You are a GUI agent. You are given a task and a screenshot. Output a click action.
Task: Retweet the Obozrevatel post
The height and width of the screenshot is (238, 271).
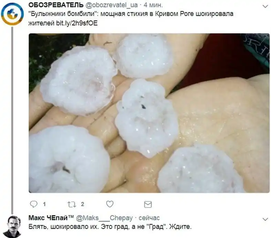(x=72, y=204)
